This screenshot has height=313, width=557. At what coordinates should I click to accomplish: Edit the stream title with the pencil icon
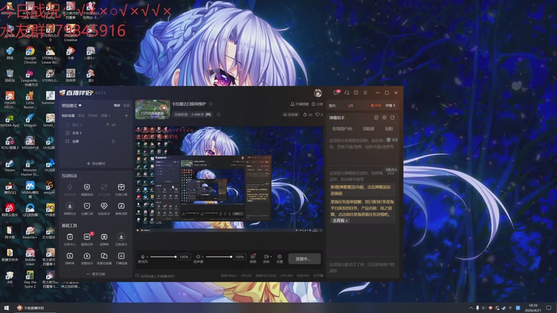[x=211, y=104]
